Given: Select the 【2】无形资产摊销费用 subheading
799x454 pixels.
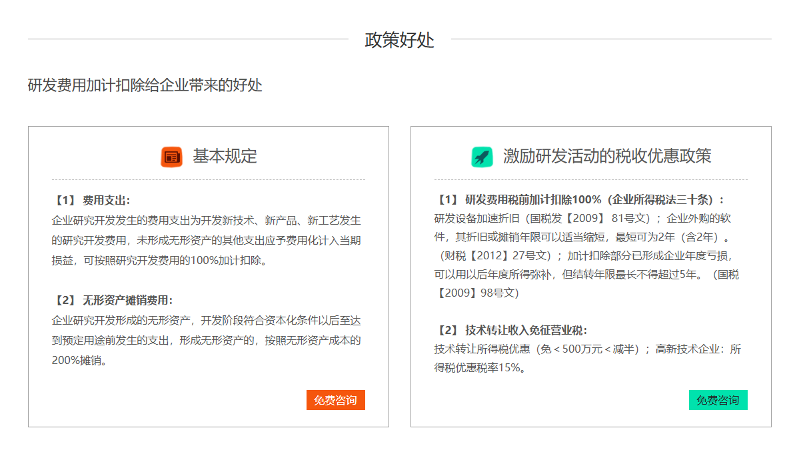Looking at the screenshot, I should pos(112,300).
